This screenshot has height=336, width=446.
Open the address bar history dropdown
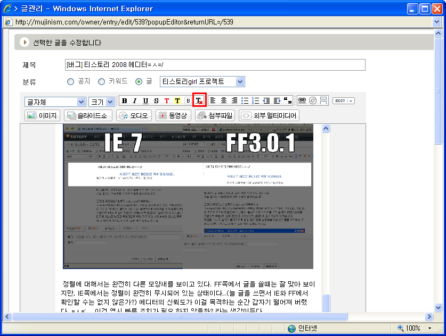436,22
